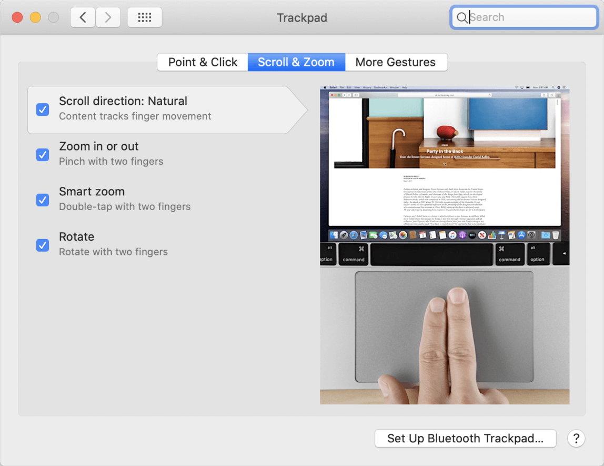Pick the Rotate with two fingers row

113,252
